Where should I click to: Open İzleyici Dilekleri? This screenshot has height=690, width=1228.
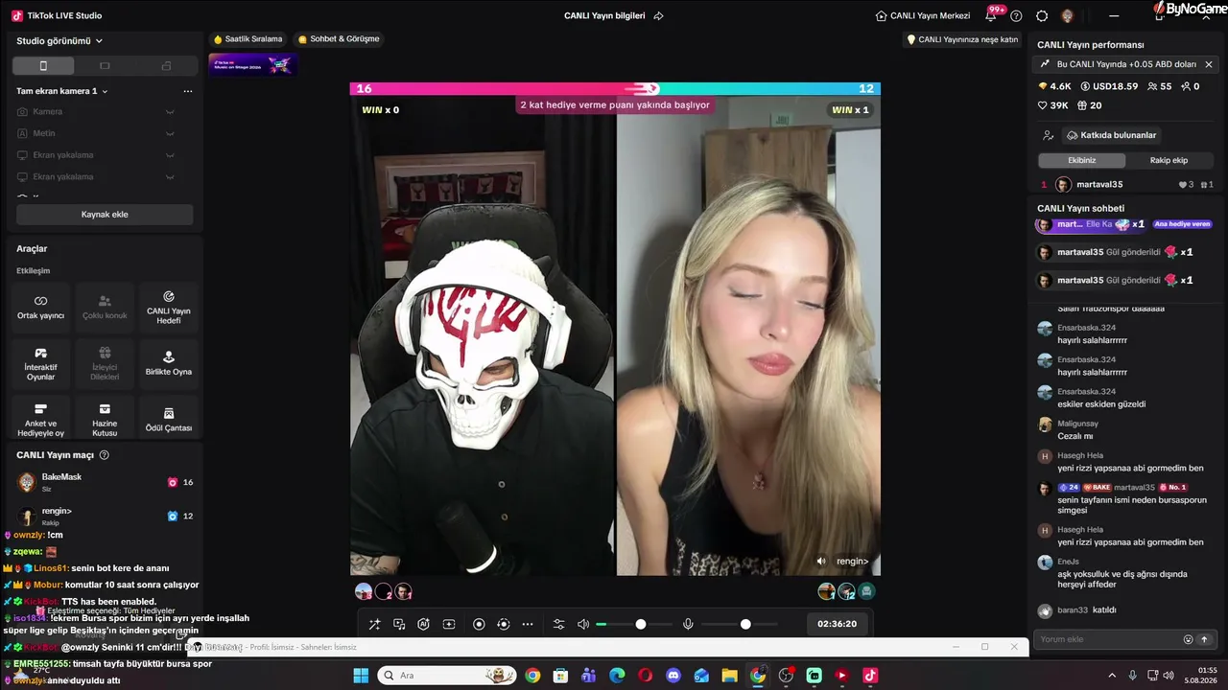point(105,364)
